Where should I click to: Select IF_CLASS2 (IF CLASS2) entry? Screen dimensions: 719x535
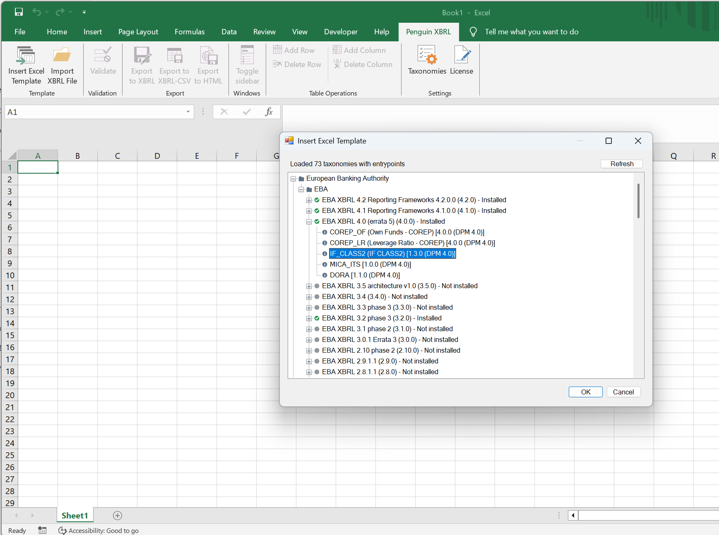click(392, 254)
